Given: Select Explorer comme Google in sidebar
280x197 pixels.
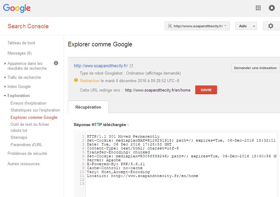Looking at the screenshot, I should point(34,118).
